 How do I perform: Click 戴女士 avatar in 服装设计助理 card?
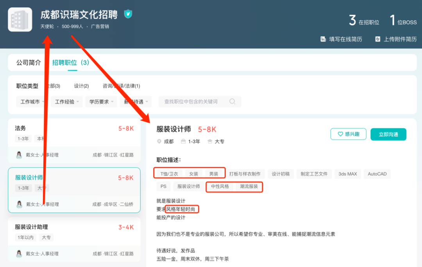click(19, 254)
